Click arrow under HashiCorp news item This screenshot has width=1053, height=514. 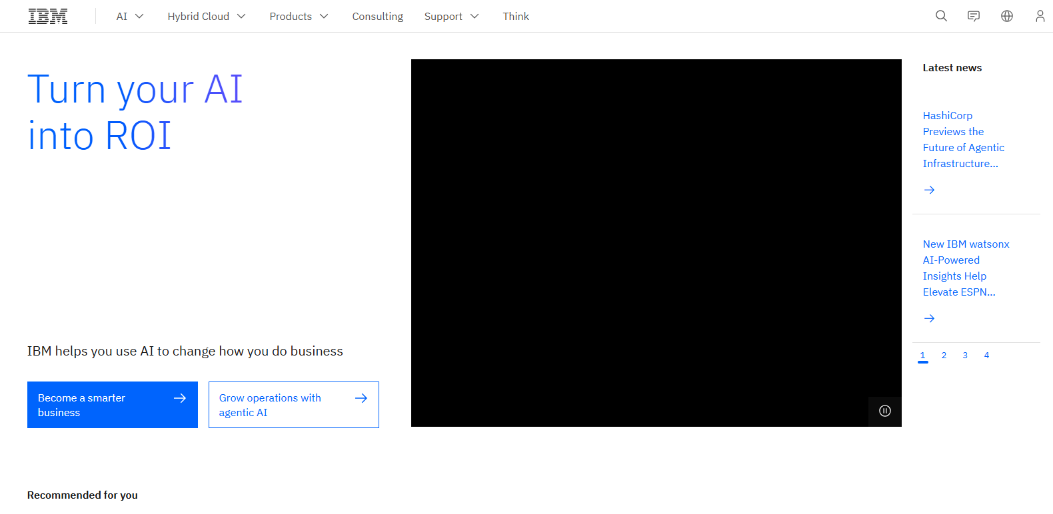click(929, 190)
